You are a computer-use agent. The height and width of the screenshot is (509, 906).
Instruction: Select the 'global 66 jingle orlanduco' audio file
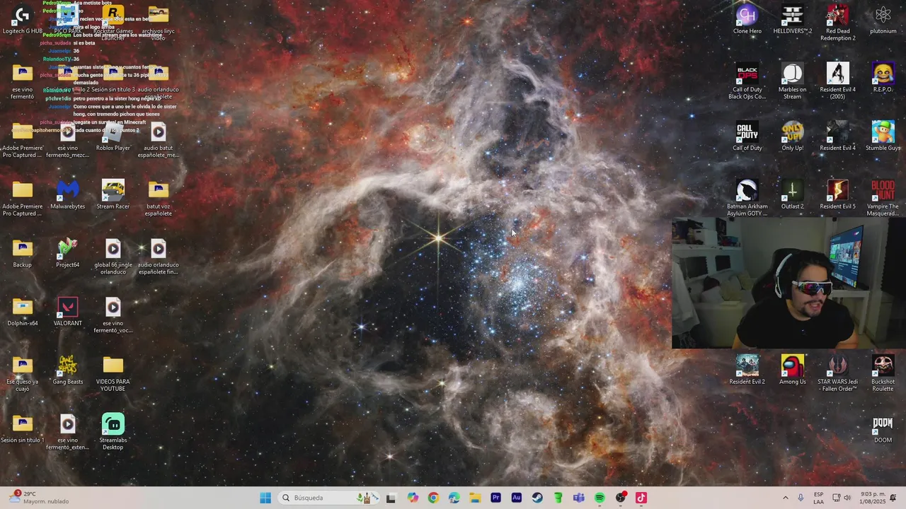coord(113,258)
